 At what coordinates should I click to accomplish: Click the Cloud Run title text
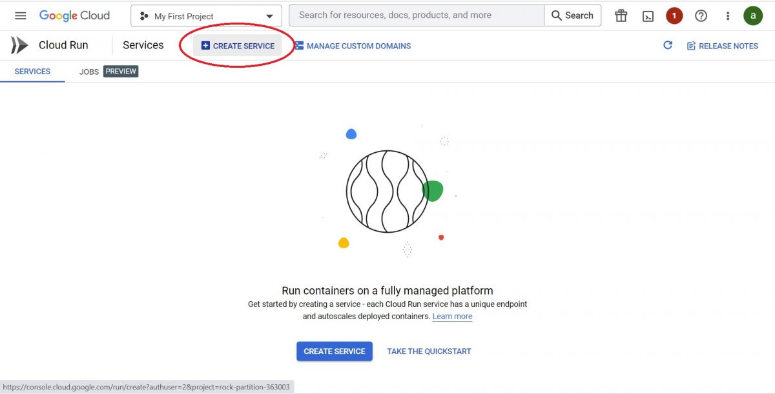click(63, 45)
